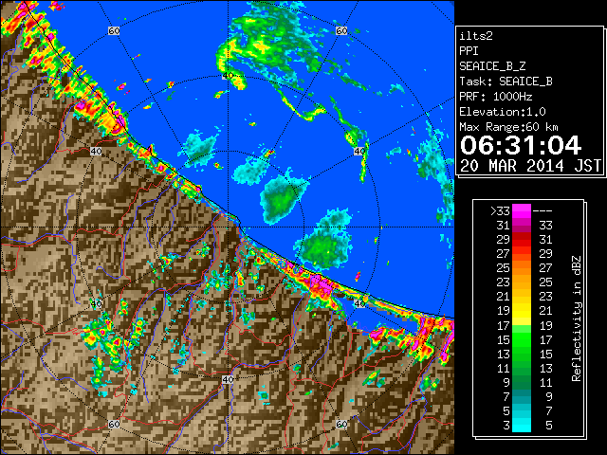Pick the yellow legend band between 19 and 21

pos(522,311)
